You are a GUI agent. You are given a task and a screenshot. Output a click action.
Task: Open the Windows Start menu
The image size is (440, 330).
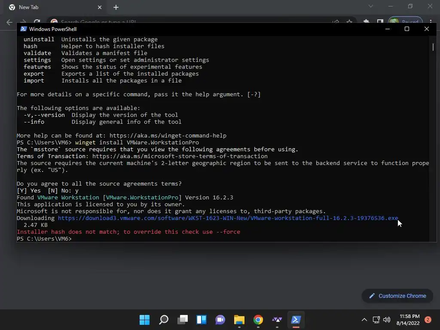point(144,320)
